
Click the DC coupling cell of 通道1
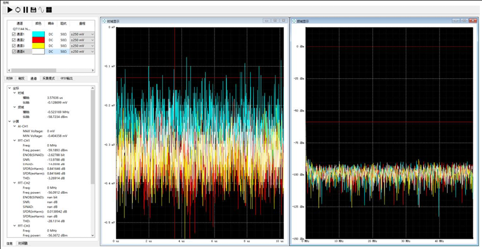[51, 34]
